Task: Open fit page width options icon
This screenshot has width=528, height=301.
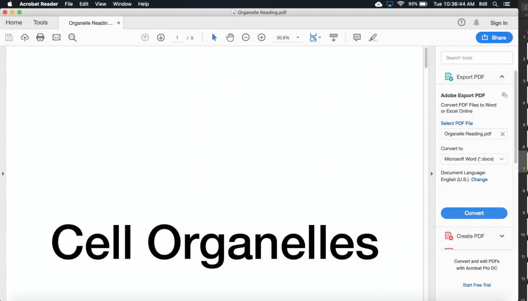Action: (x=315, y=37)
